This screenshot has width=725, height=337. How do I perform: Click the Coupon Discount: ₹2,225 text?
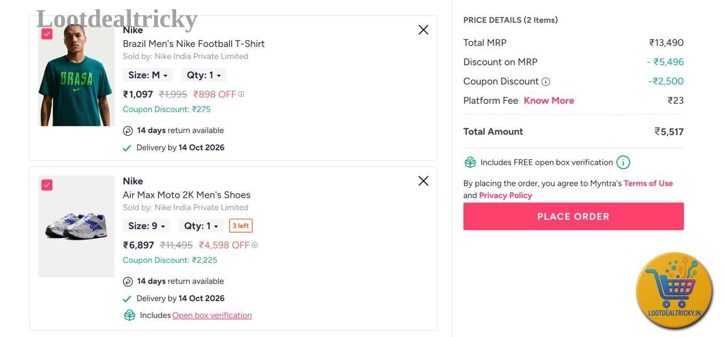click(x=170, y=261)
